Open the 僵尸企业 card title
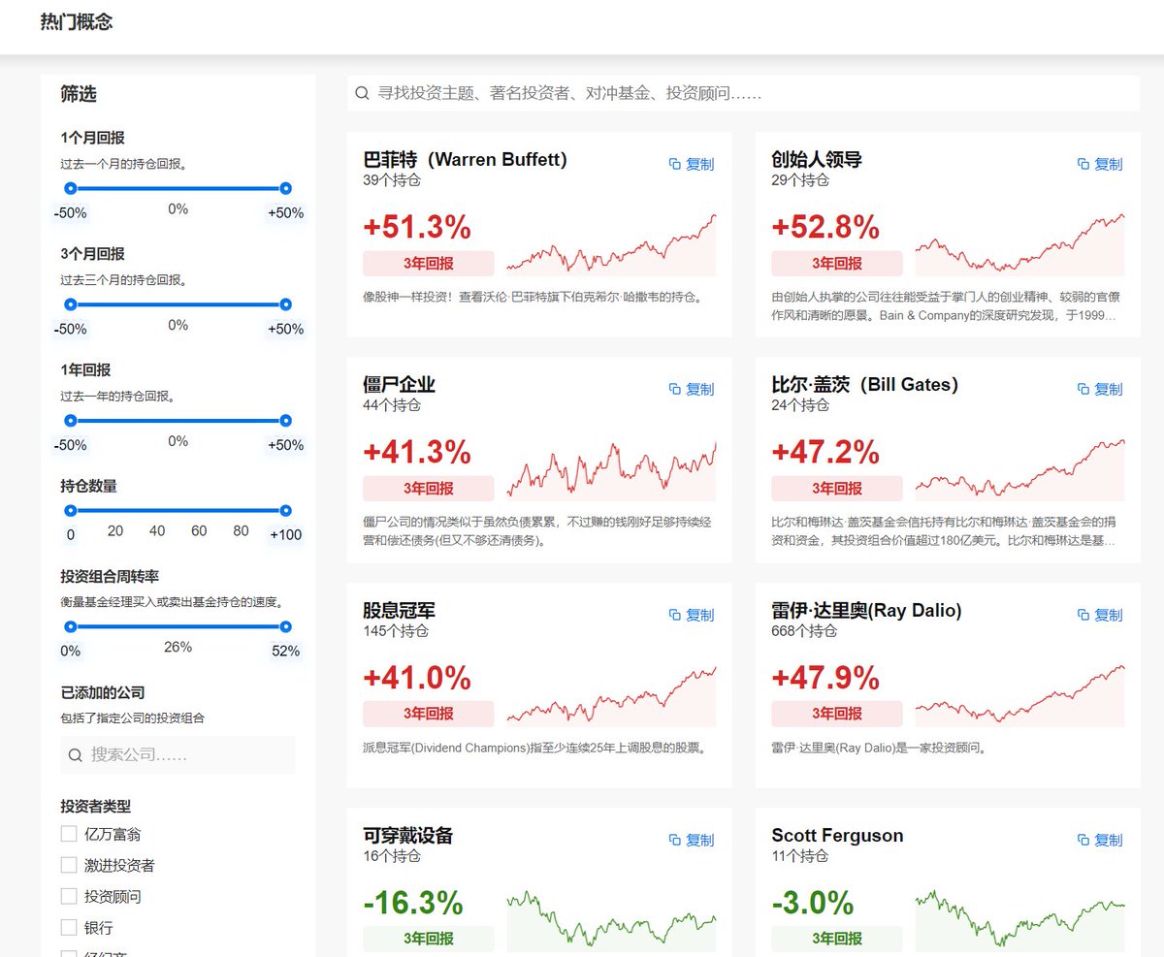Image resolution: width=1164 pixels, height=957 pixels. click(x=399, y=384)
